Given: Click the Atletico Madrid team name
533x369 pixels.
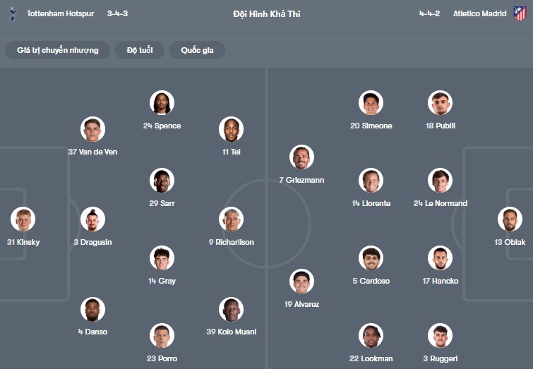Looking at the screenshot, I should point(479,13).
